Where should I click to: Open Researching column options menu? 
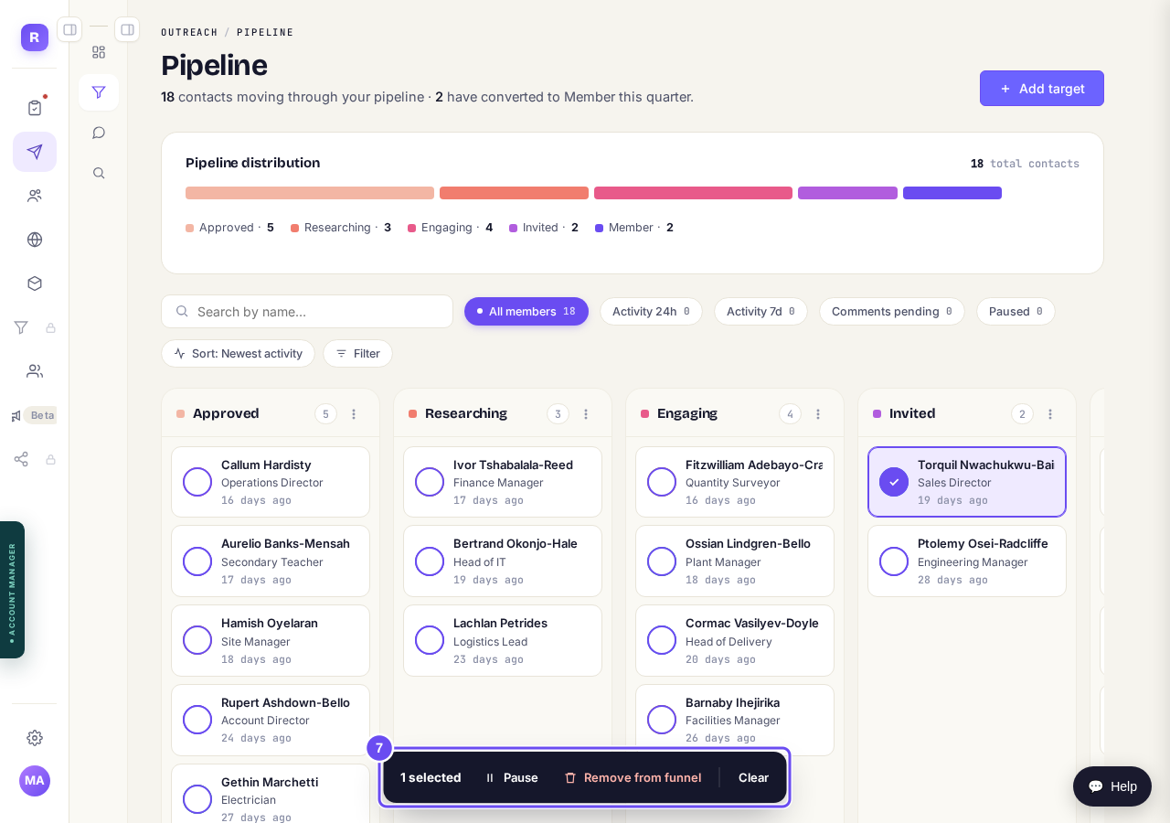(x=586, y=414)
